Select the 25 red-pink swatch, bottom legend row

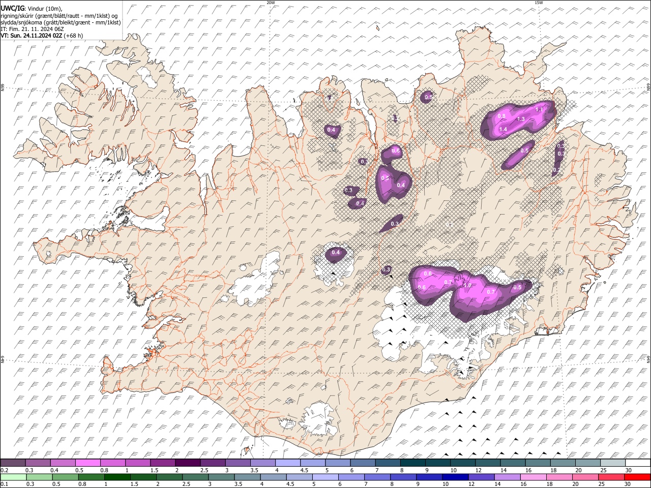(611, 477)
